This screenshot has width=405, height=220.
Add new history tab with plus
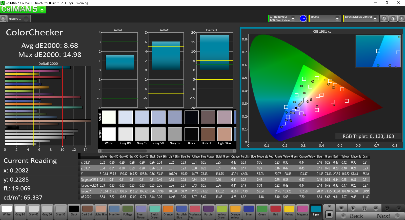click(x=26, y=19)
